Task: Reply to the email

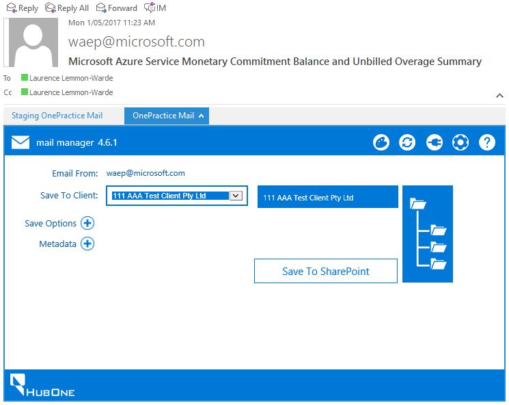Action: (x=23, y=8)
